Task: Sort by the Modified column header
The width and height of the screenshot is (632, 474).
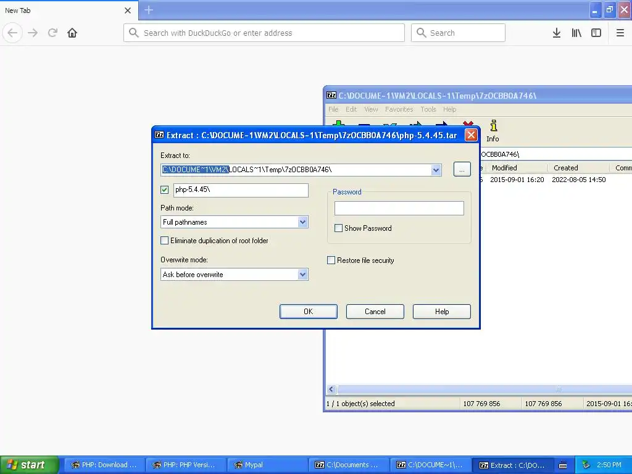Action: point(517,168)
